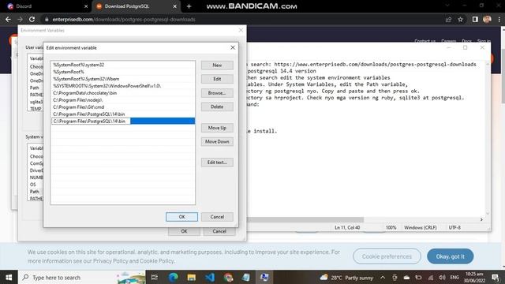This screenshot has height=284, width=505.
Task: Click OK in the Environment Variables window
Action: [x=184, y=231]
